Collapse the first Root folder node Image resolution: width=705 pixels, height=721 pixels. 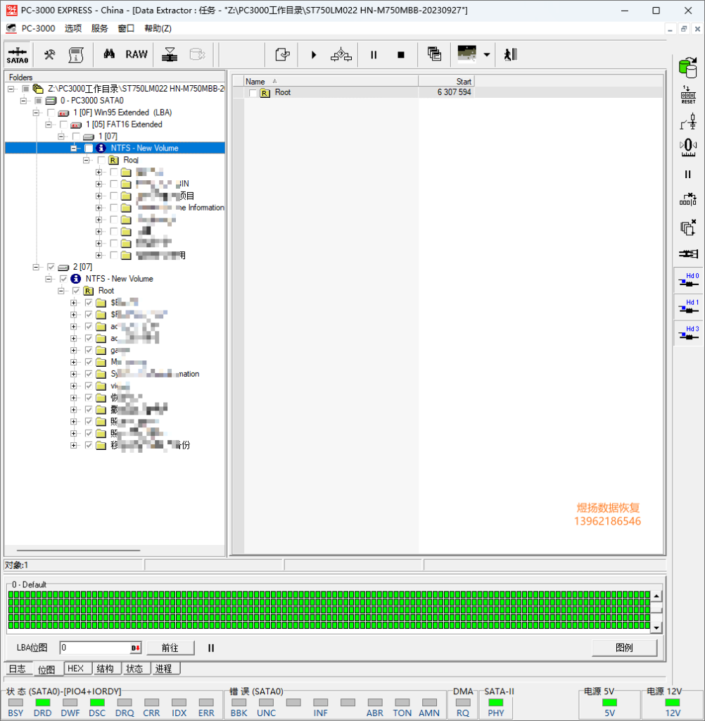[86, 160]
